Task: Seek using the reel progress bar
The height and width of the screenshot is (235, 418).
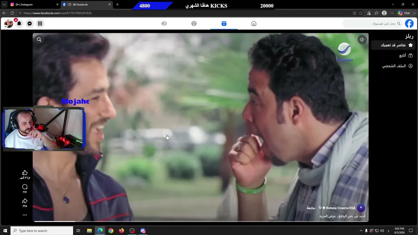Action: (x=201, y=222)
